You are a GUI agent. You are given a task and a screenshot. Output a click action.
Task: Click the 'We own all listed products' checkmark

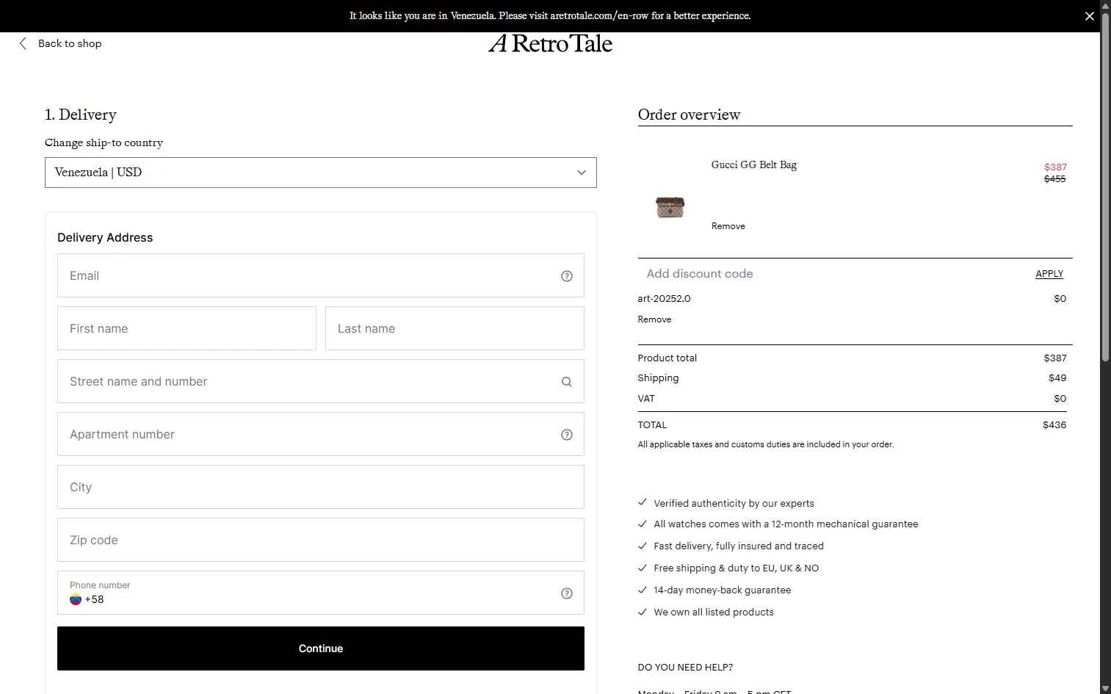643,612
